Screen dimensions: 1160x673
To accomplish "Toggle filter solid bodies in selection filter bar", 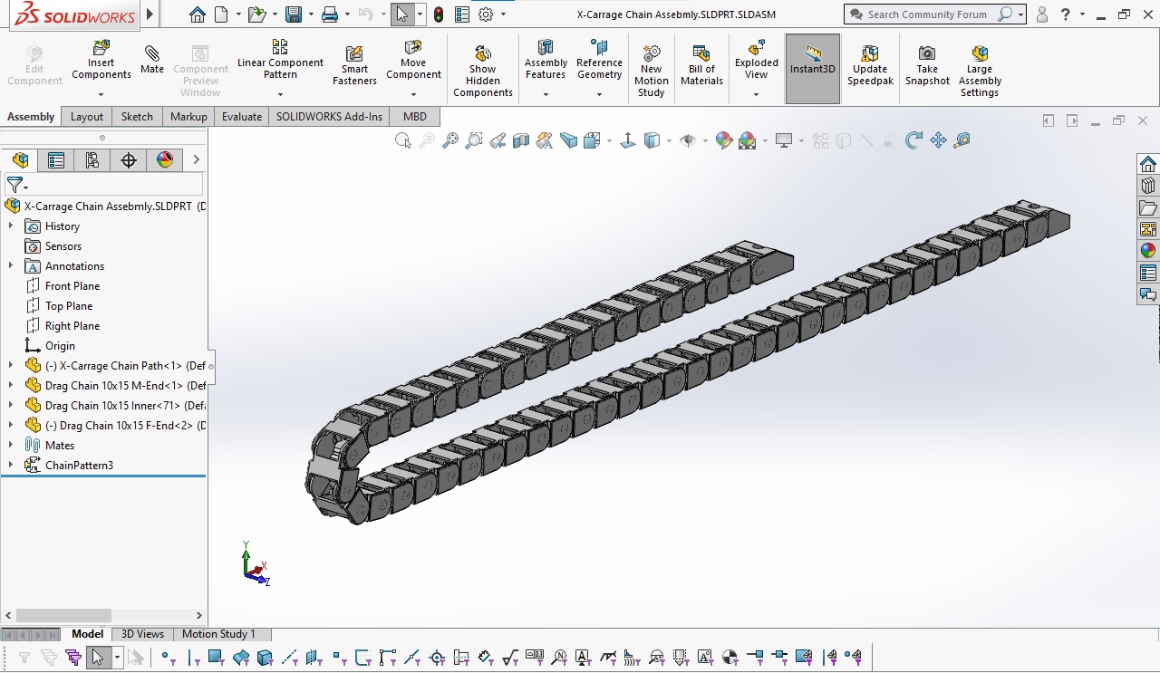I will click(265, 658).
